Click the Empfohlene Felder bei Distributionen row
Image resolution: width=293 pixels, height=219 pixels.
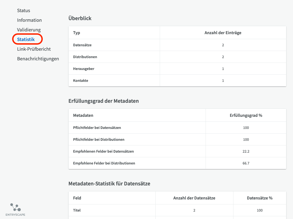104,163
